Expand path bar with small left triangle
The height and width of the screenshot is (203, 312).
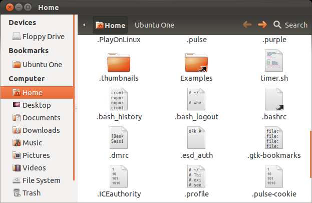click(84, 25)
